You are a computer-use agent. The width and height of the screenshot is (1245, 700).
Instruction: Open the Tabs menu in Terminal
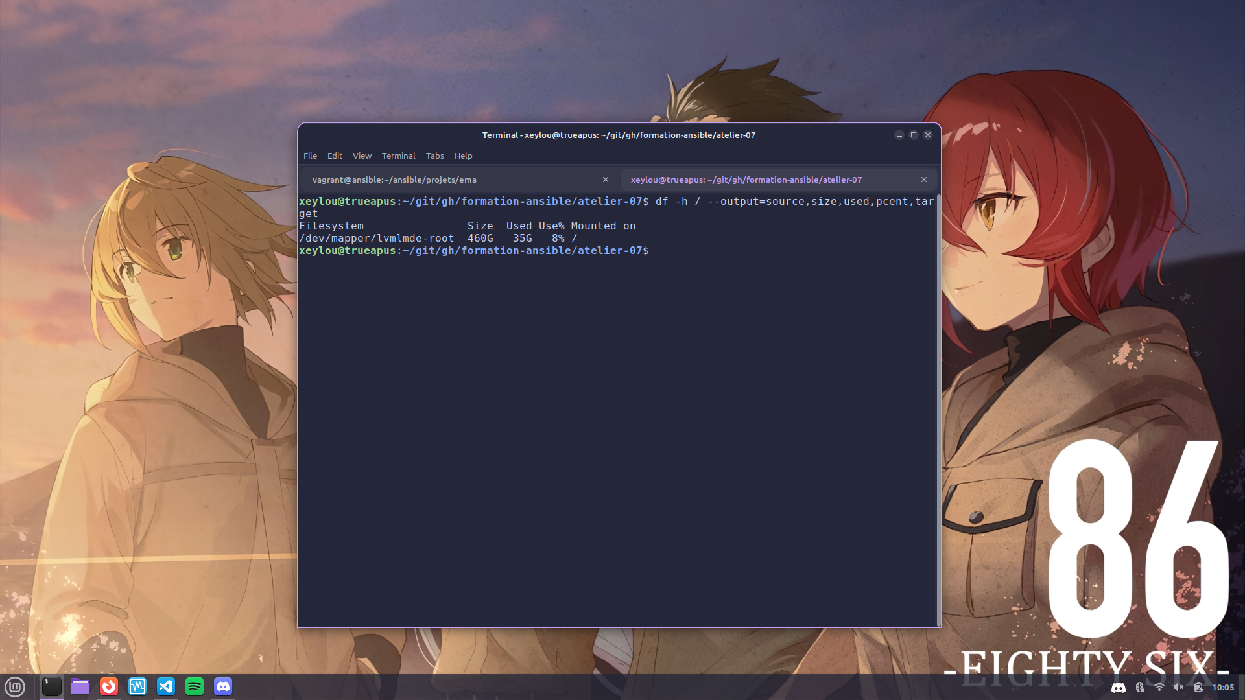(435, 156)
